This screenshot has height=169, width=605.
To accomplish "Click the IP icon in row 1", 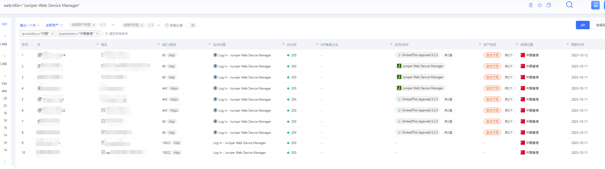I will pos(40,55).
